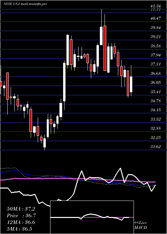Click the 32.25 price axis label
The height and width of the screenshot is (234, 167).
156,138
